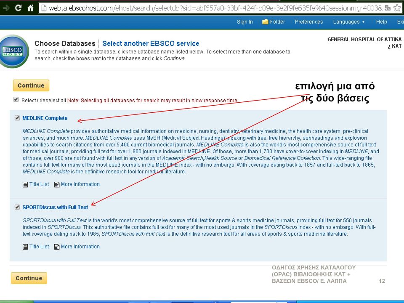The width and height of the screenshot is (404, 303).
Task: Click Title List icon under MEDLINE Complete
Action: (25, 184)
